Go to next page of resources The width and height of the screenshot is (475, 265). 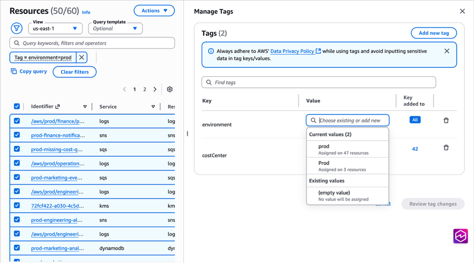pos(155,89)
